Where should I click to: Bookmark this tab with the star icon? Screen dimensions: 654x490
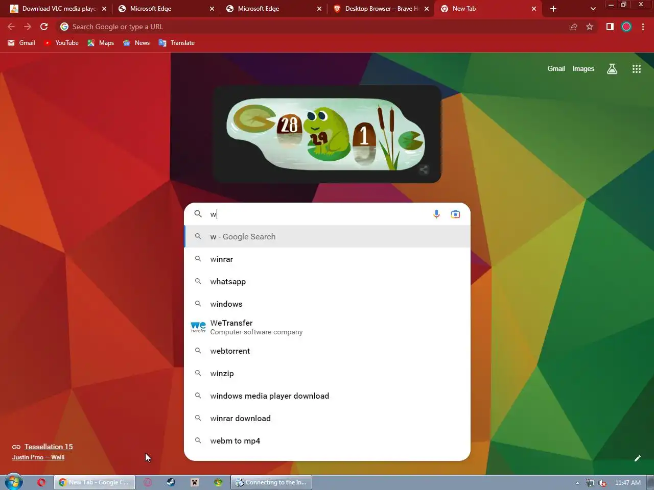(590, 27)
